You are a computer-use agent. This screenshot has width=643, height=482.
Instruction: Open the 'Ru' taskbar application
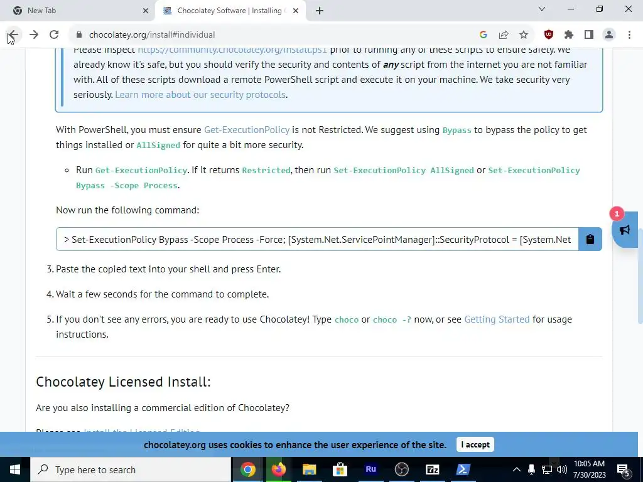click(x=370, y=469)
